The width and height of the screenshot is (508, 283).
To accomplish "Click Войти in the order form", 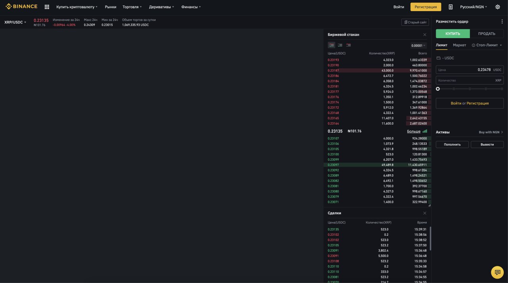I will [456, 103].
